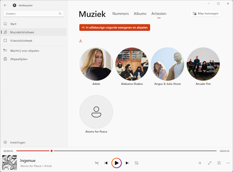Open the Alabama Shakes artist picture
233x172 pixels.
(x=132, y=64)
